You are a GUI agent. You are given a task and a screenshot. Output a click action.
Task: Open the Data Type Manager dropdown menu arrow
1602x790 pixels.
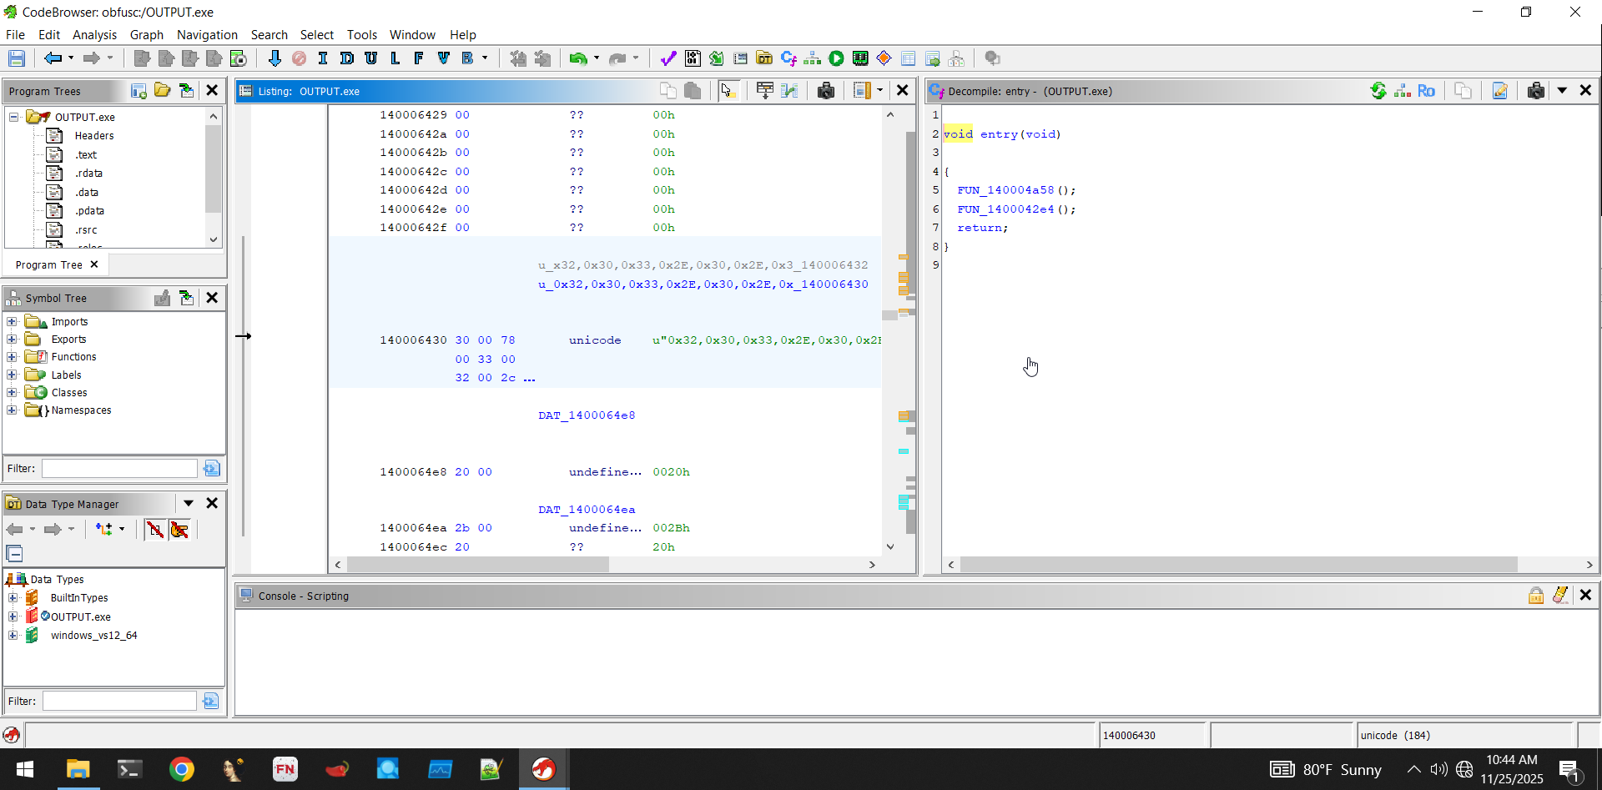pyautogui.click(x=189, y=504)
